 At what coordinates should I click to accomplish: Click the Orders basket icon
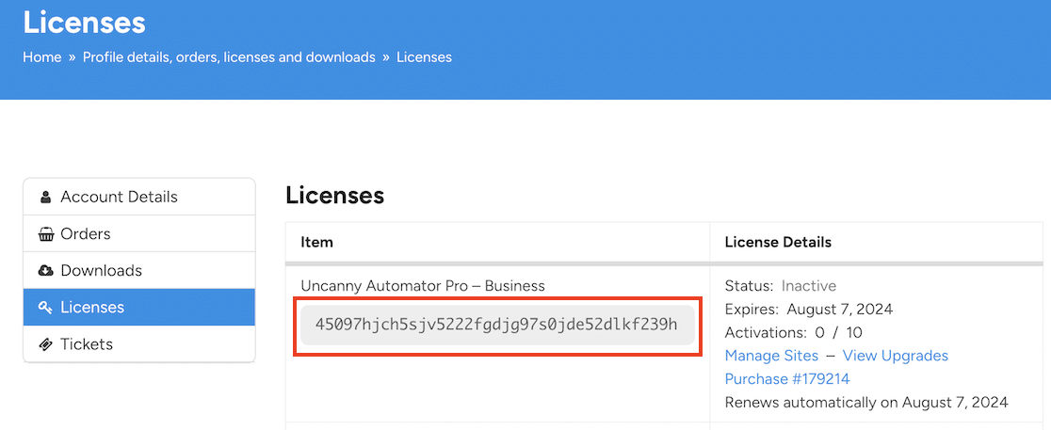click(45, 234)
